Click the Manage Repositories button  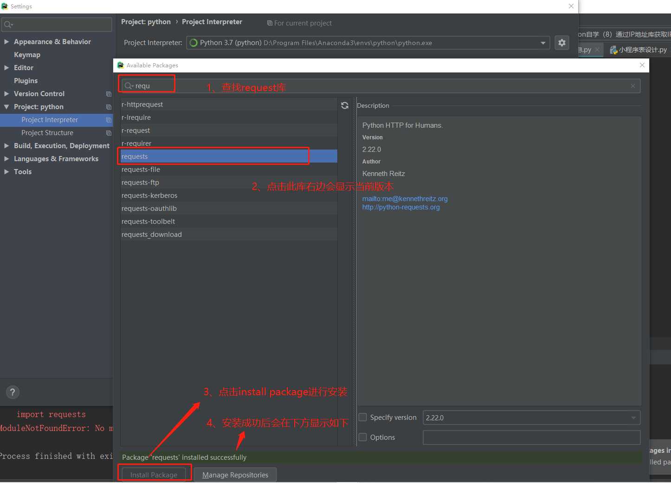click(235, 475)
